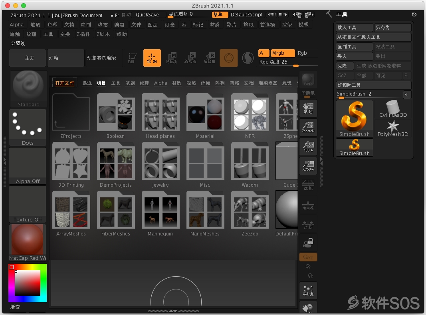Viewport: 426px width, 315px height.
Task: Click the Sculptris Pro sphere icon
Action: pyautogui.click(x=248, y=58)
